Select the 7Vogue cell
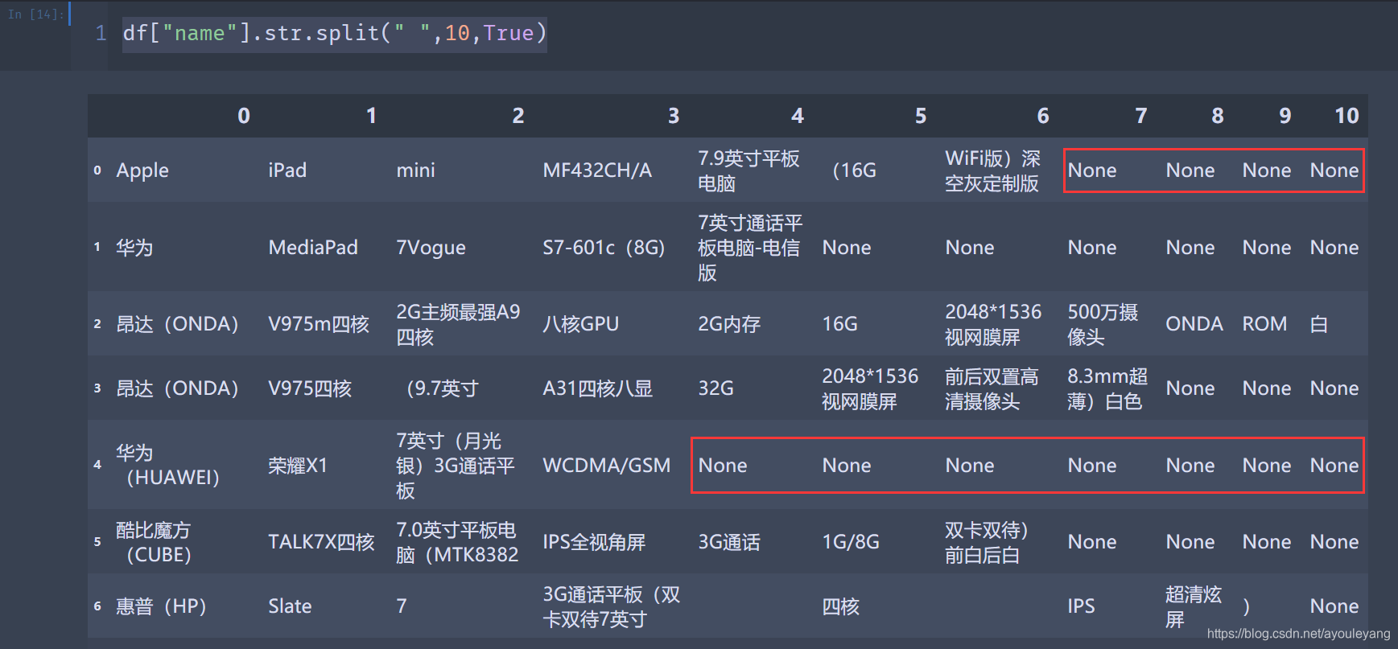 coord(431,248)
